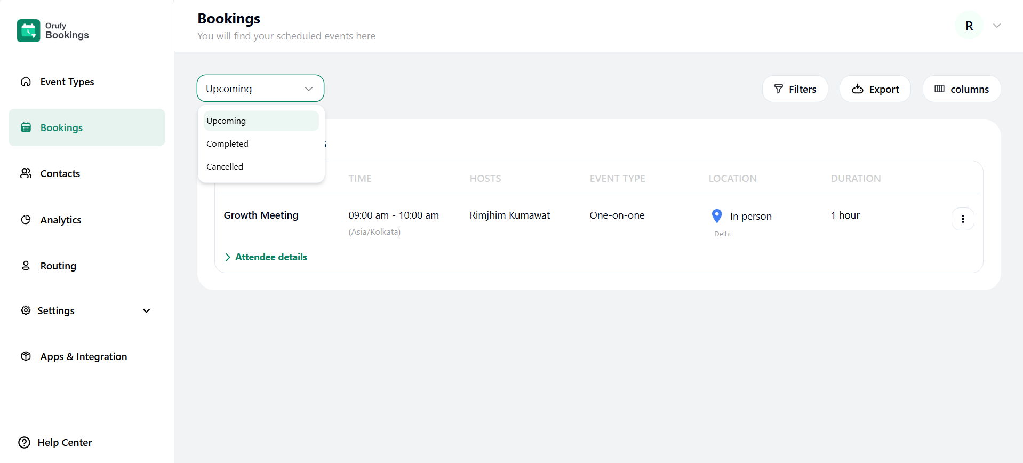Select Upcoming option in dropdown list
This screenshot has height=463, width=1023.
pyautogui.click(x=227, y=121)
